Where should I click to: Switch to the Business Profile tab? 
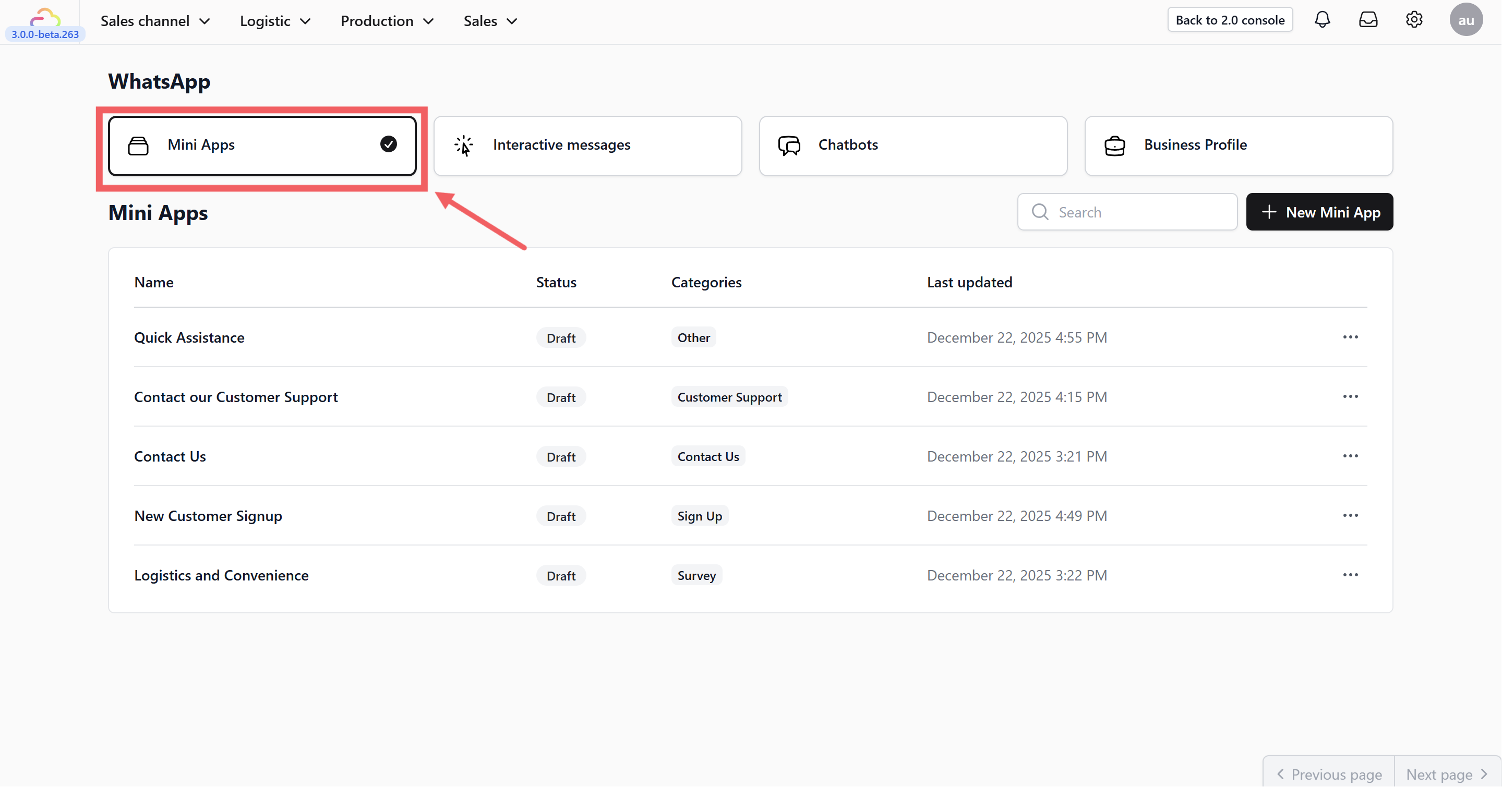pyautogui.click(x=1239, y=146)
